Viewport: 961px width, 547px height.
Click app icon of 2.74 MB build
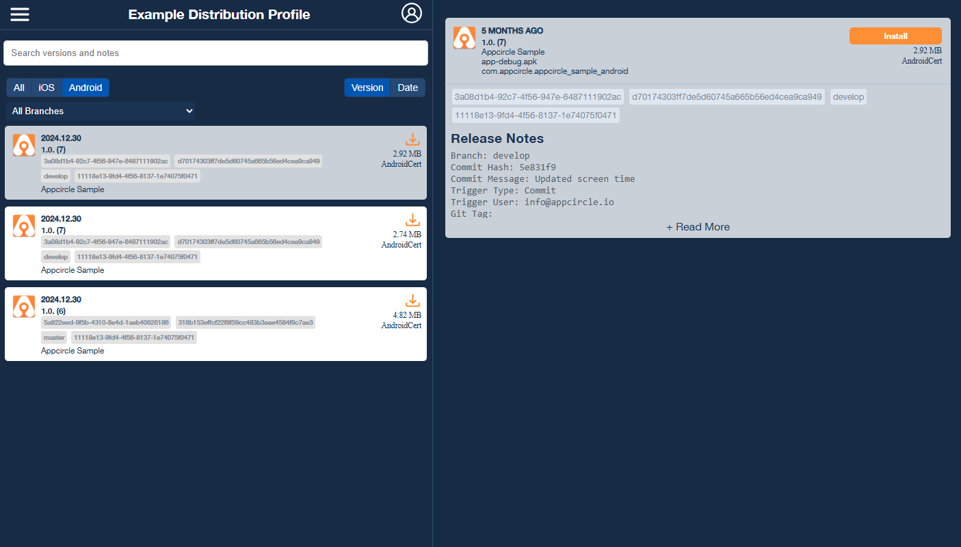pyautogui.click(x=24, y=226)
